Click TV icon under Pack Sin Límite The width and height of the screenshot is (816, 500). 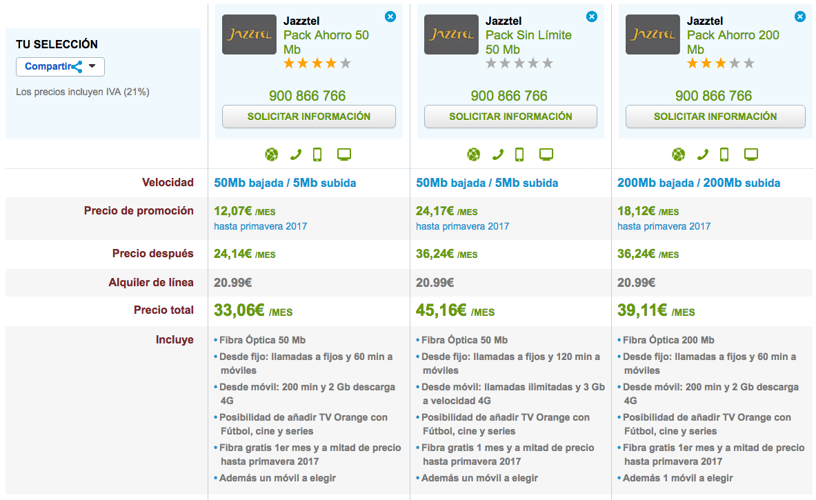pyautogui.click(x=546, y=154)
